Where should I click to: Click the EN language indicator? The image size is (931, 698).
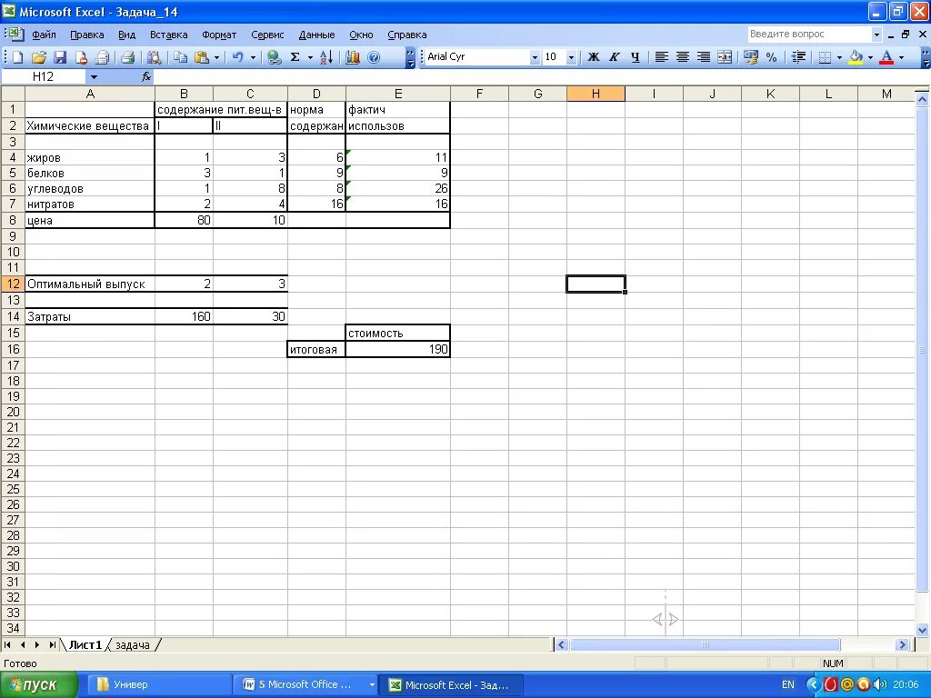pyautogui.click(x=788, y=685)
